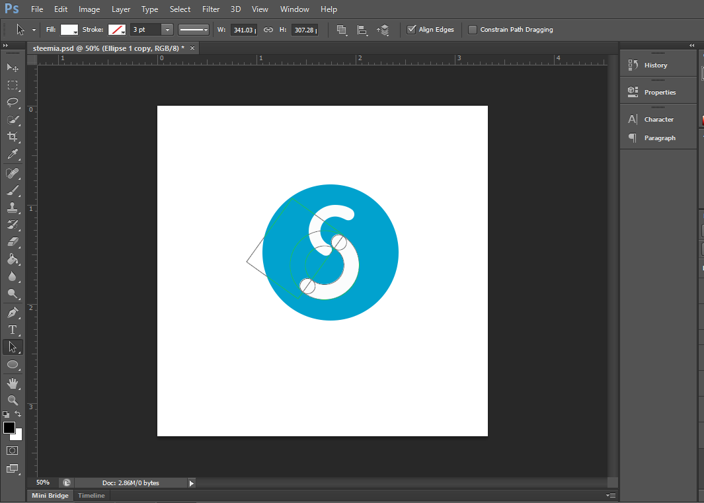Open the File menu

point(37,9)
